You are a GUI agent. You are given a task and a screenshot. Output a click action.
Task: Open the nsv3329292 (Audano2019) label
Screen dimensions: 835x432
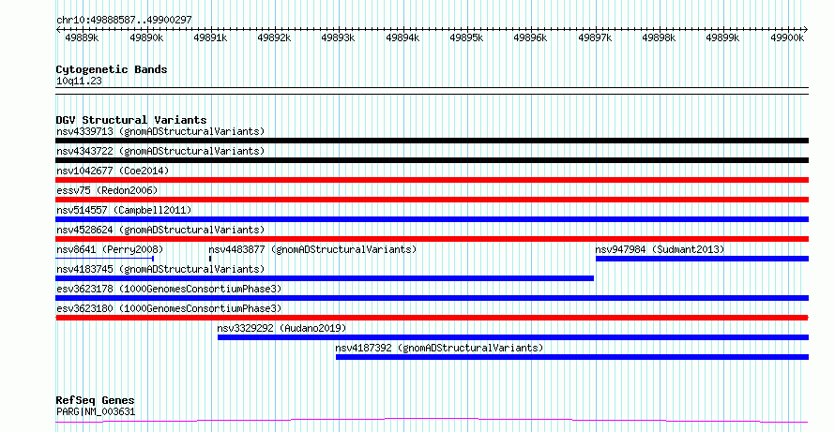tap(281, 328)
